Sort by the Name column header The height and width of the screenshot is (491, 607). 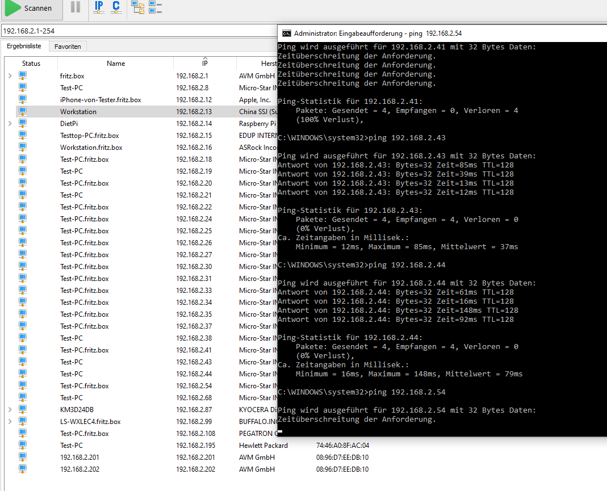116,64
